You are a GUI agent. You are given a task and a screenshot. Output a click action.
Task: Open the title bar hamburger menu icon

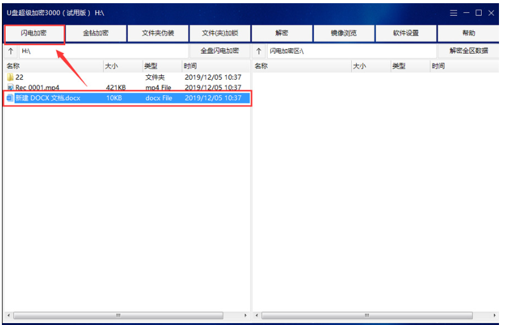(454, 13)
